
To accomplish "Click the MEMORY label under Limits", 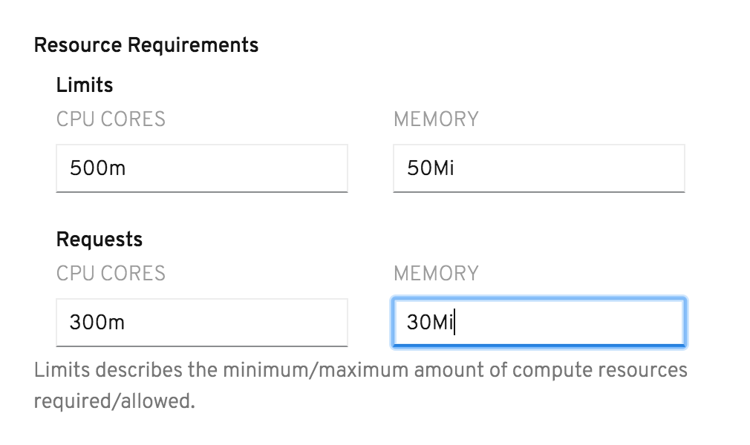I will [x=436, y=119].
